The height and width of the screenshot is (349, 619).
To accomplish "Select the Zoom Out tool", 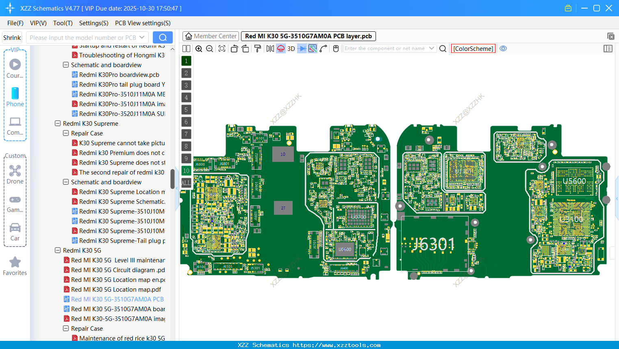I will pos(209,48).
